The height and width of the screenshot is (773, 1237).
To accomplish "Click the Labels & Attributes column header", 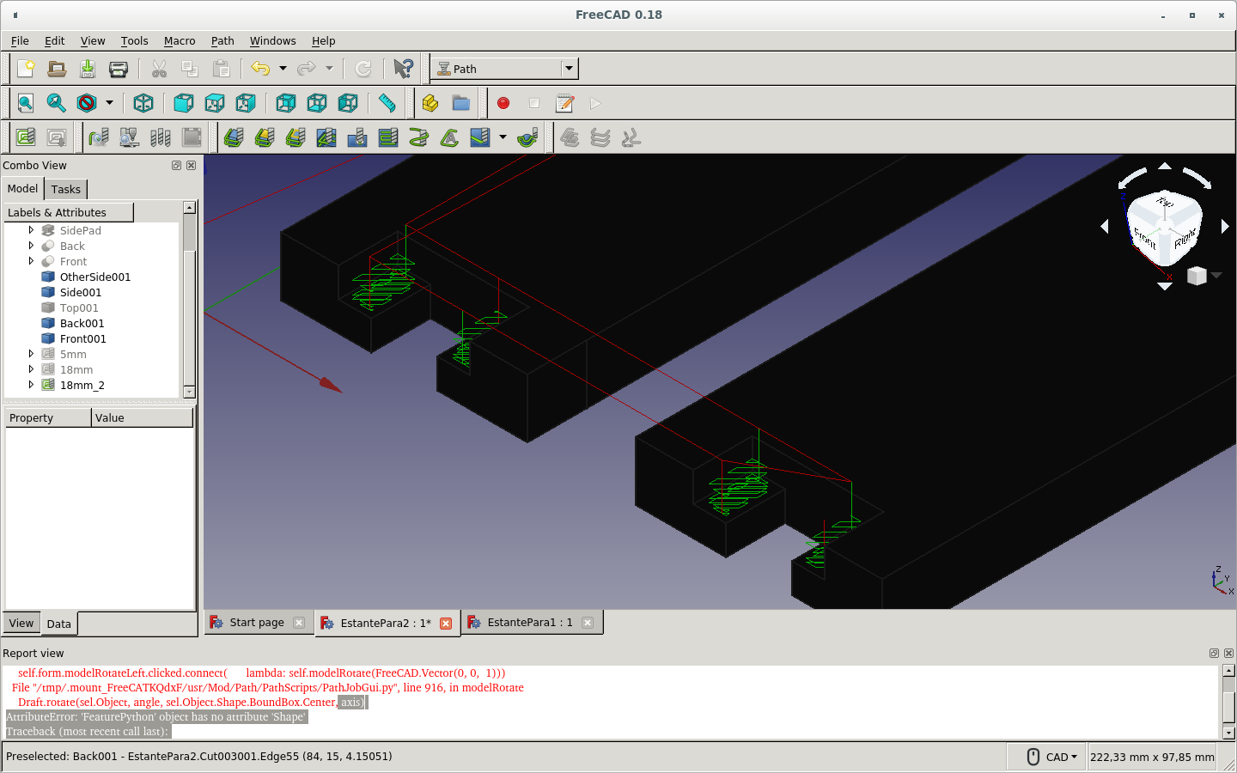I will [x=69, y=212].
